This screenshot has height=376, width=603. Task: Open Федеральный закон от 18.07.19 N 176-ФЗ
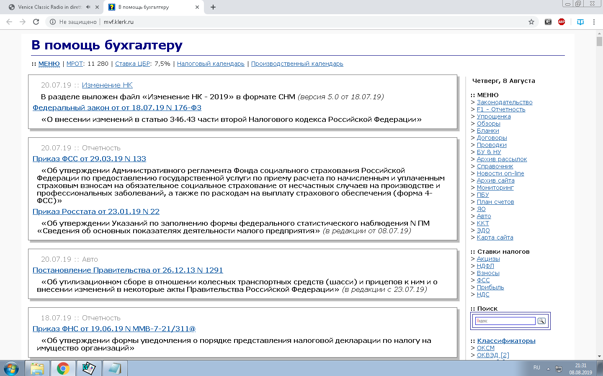coord(117,108)
